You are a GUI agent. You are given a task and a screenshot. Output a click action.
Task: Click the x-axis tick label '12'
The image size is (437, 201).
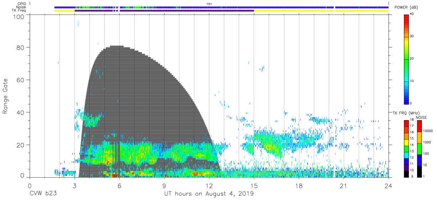(x=209, y=186)
